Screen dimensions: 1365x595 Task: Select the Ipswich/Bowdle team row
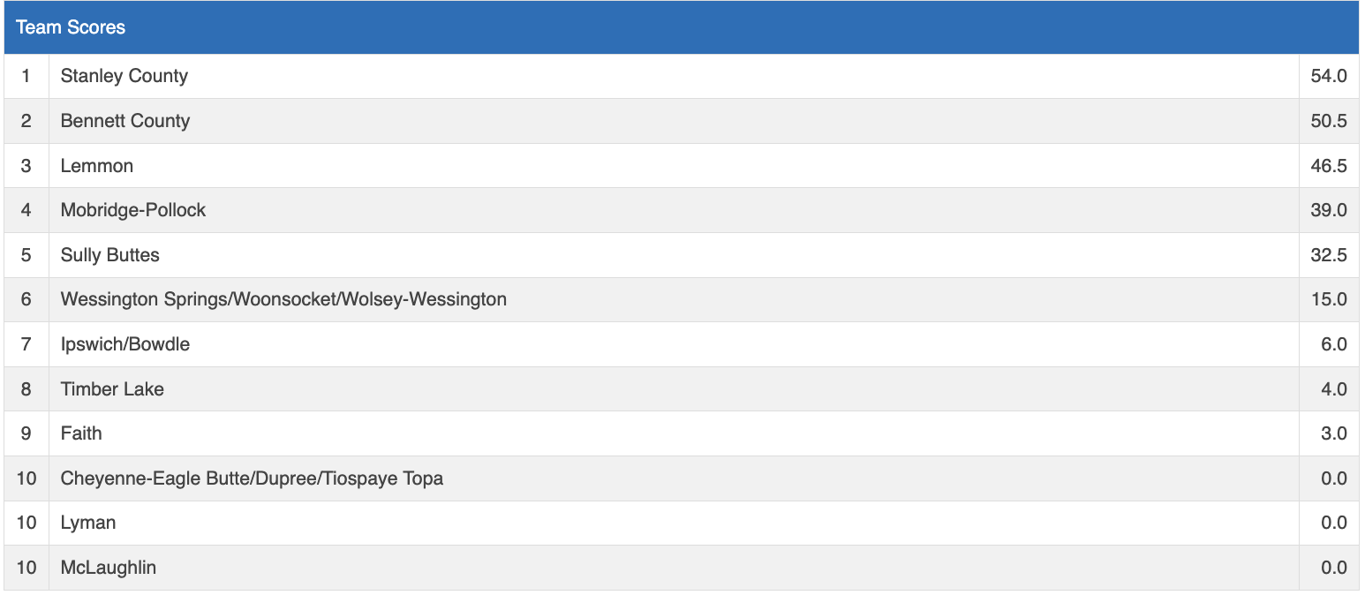point(125,344)
